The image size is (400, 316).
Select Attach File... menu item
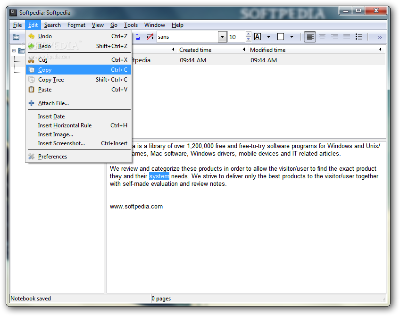pos(79,103)
